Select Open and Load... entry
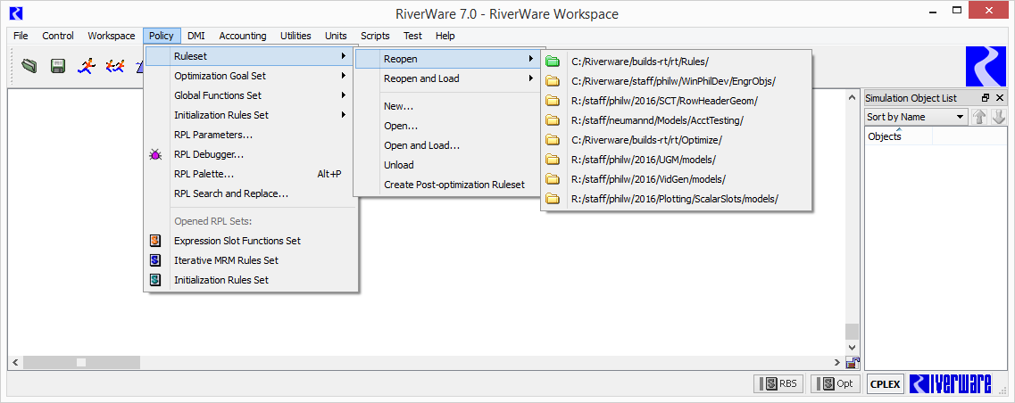This screenshot has width=1015, height=403. pos(447,145)
